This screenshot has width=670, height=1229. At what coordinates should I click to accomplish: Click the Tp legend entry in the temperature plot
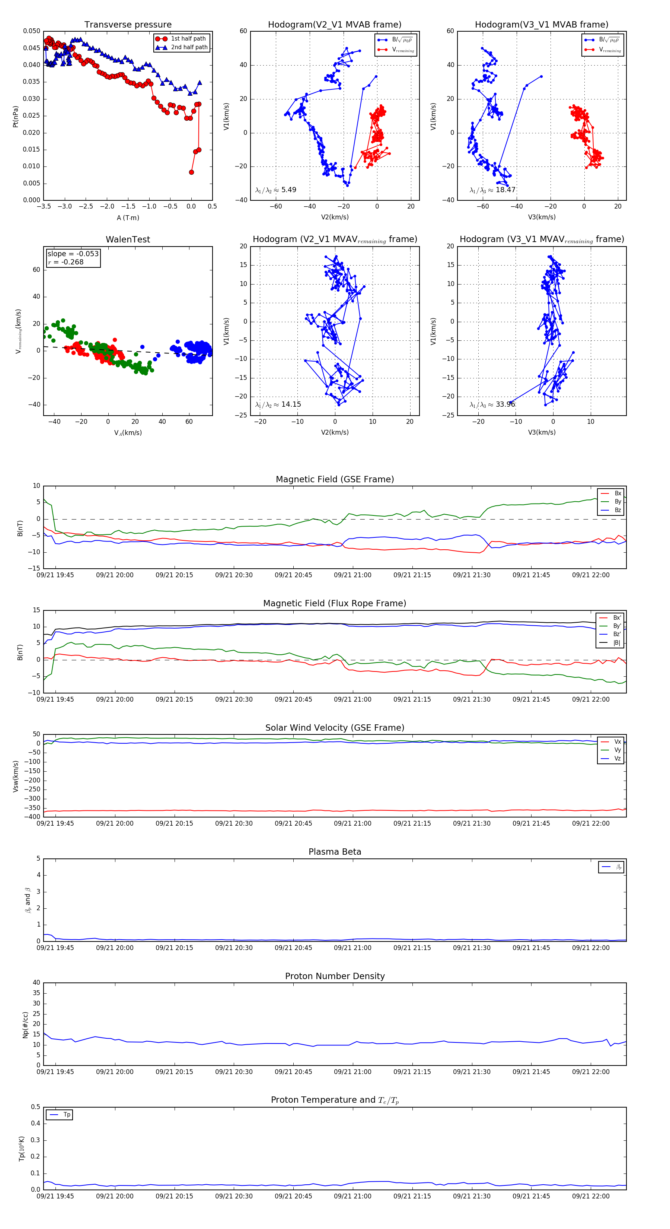pos(60,1115)
